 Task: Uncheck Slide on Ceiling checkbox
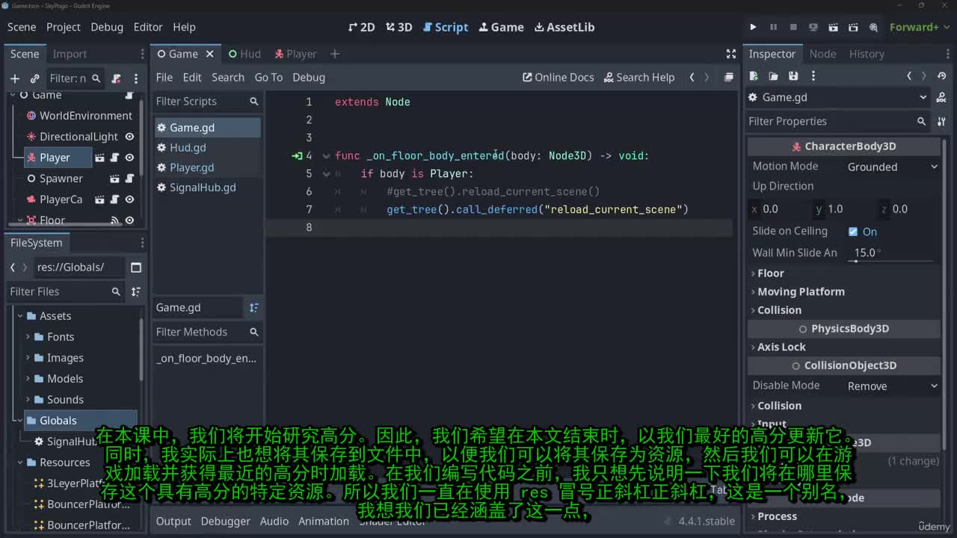(853, 232)
